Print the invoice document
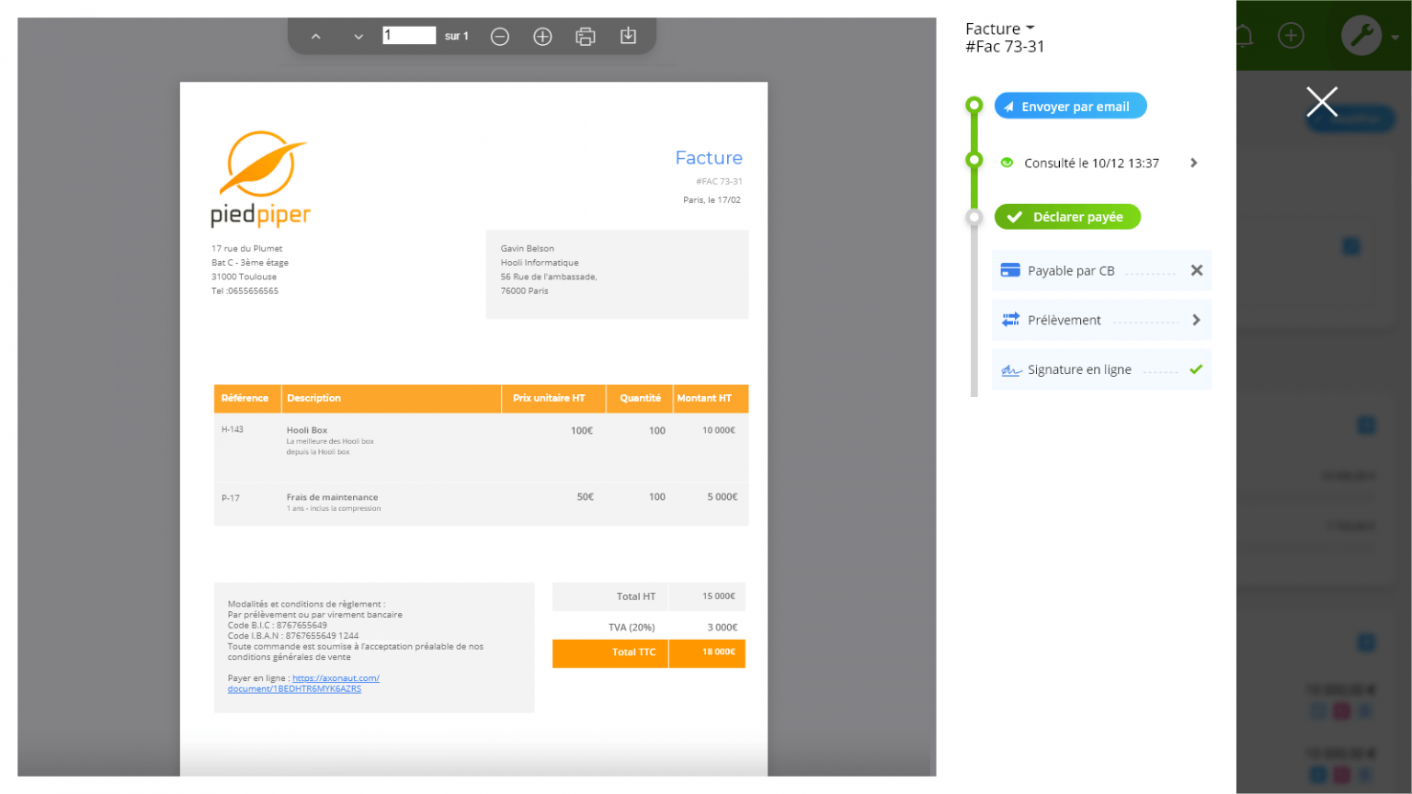Image resolution: width=1412 pixels, height=794 pixels. 586,37
